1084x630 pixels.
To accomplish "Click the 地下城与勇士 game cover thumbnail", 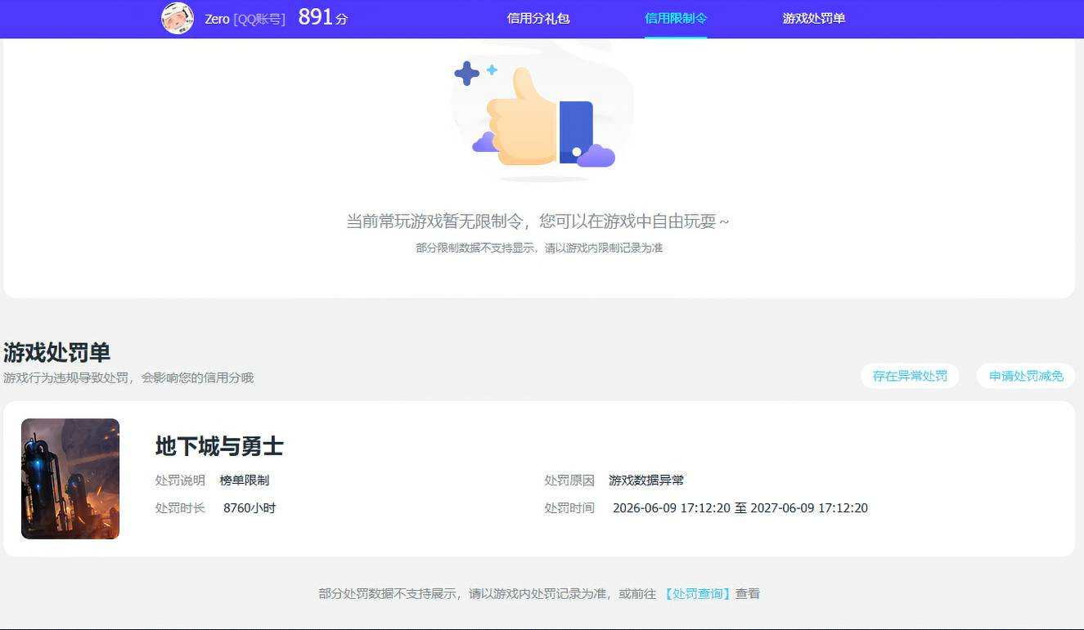I will point(70,479).
